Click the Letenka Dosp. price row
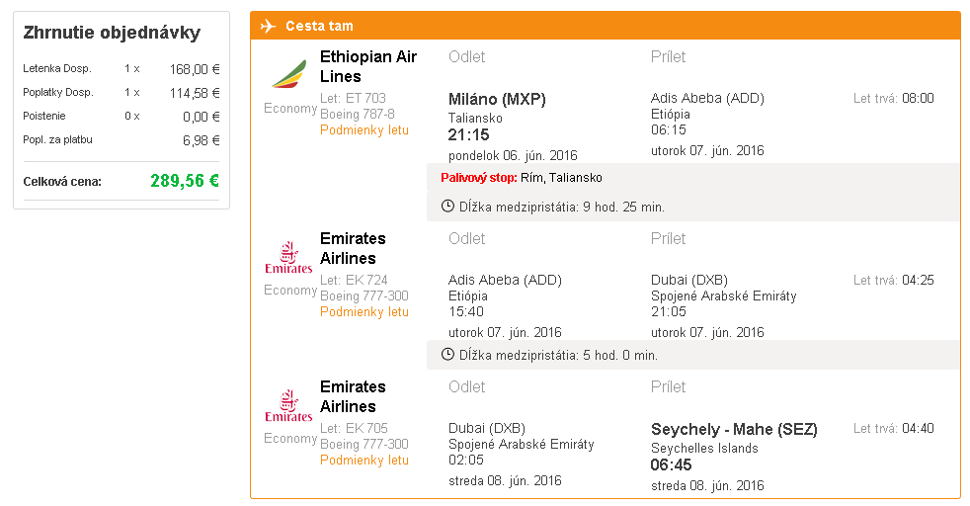The height and width of the screenshot is (506, 970). pos(121,68)
